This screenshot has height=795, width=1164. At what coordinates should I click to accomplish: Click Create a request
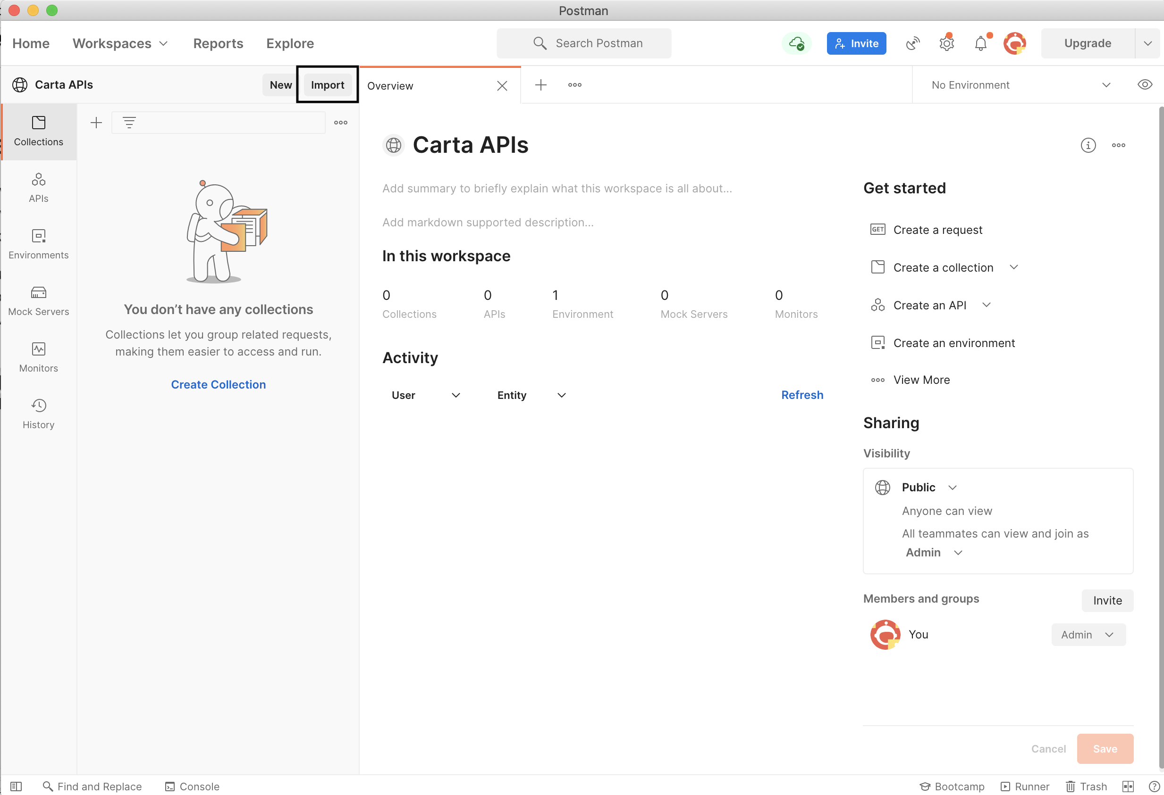(927, 230)
